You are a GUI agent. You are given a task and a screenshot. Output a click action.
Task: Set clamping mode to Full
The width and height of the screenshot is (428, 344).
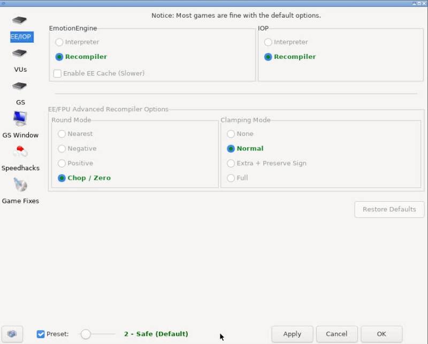coord(231,178)
